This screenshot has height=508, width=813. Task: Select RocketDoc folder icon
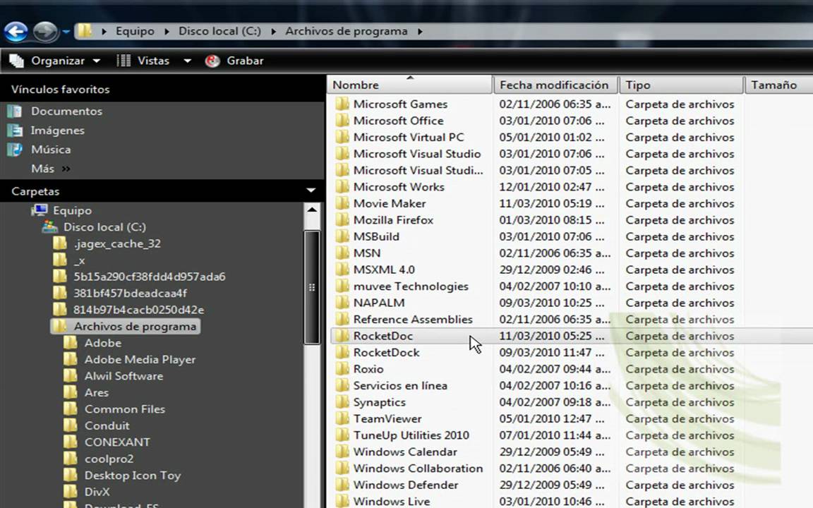tap(342, 336)
